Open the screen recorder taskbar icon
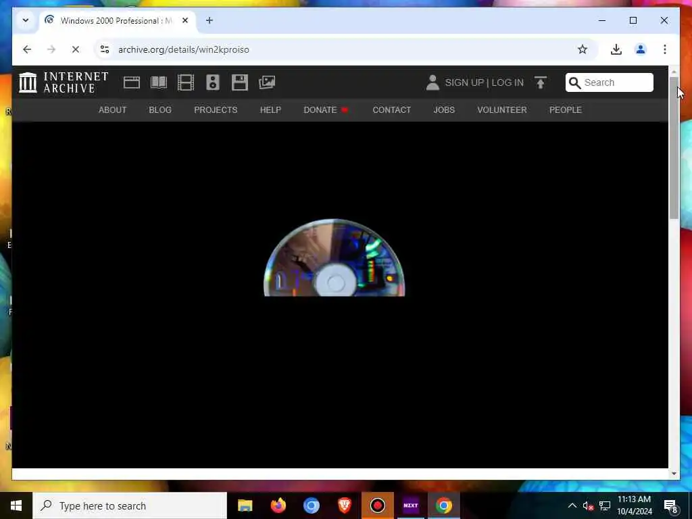The image size is (692, 519). (x=378, y=505)
